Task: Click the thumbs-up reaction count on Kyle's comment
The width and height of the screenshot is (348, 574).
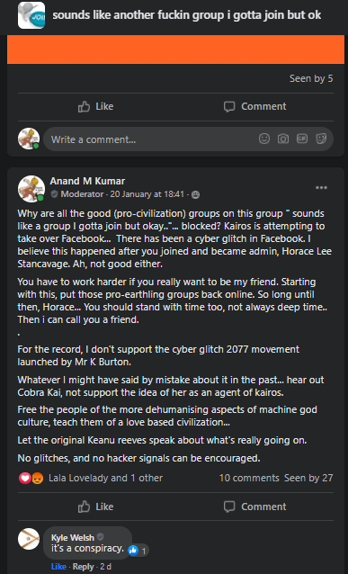Action: click(138, 551)
